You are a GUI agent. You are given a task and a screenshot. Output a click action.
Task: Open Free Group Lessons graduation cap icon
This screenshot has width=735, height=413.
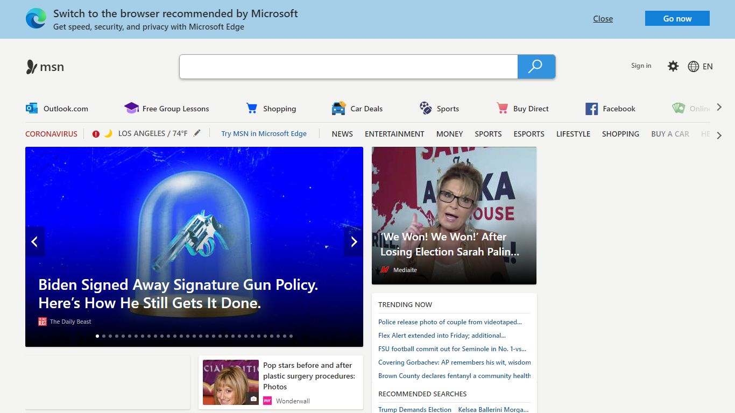pyautogui.click(x=131, y=108)
